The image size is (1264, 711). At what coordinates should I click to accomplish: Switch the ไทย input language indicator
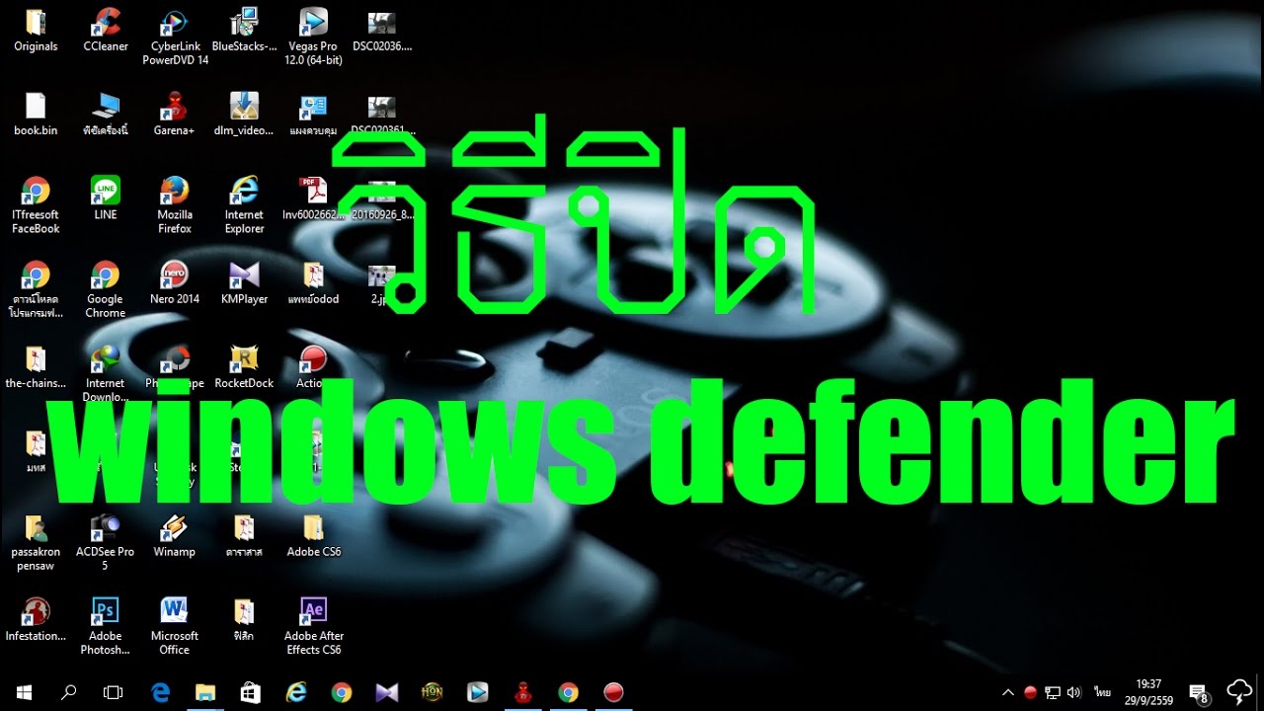point(1102,692)
